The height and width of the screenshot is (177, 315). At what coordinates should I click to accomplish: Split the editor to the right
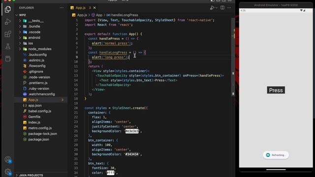tap(222, 8)
